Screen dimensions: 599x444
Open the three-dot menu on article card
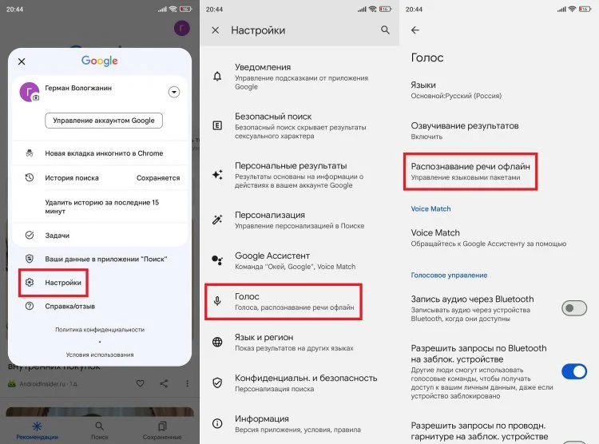click(x=187, y=383)
